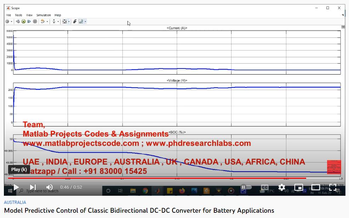Image resolution: width=349 pixels, height=218 pixels.
Task: Toggle closed captions on the video
Action: coord(264,187)
